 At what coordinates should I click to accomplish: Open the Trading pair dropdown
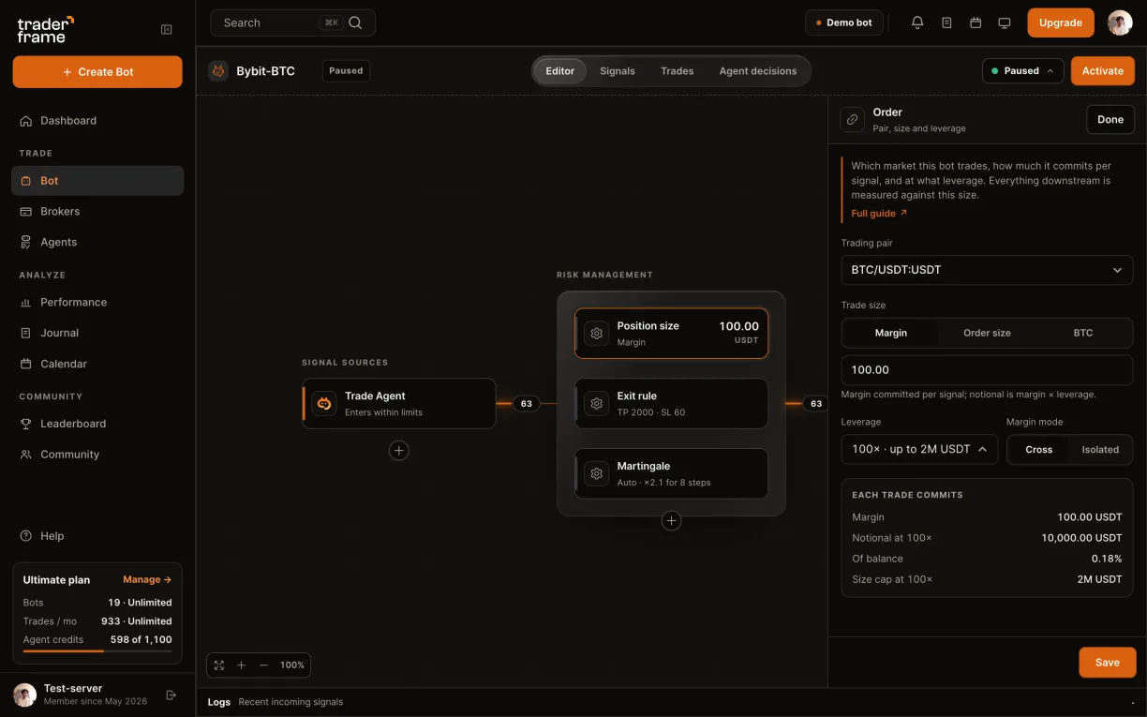point(987,270)
